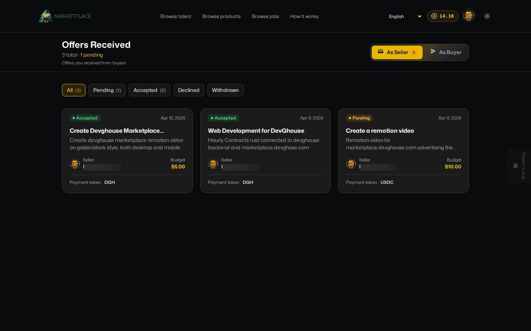Open the Create a remotion video title
Image resolution: width=531 pixels, height=331 pixels.
pyautogui.click(x=380, y=131)
